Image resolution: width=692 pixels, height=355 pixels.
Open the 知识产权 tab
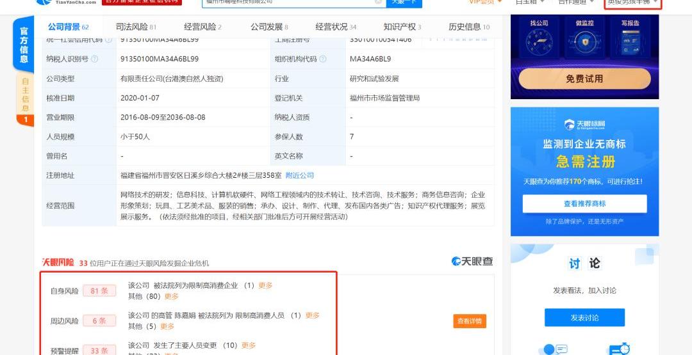point(402,27)
